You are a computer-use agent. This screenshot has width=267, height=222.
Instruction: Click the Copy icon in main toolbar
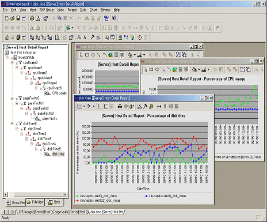pos(60,18)
